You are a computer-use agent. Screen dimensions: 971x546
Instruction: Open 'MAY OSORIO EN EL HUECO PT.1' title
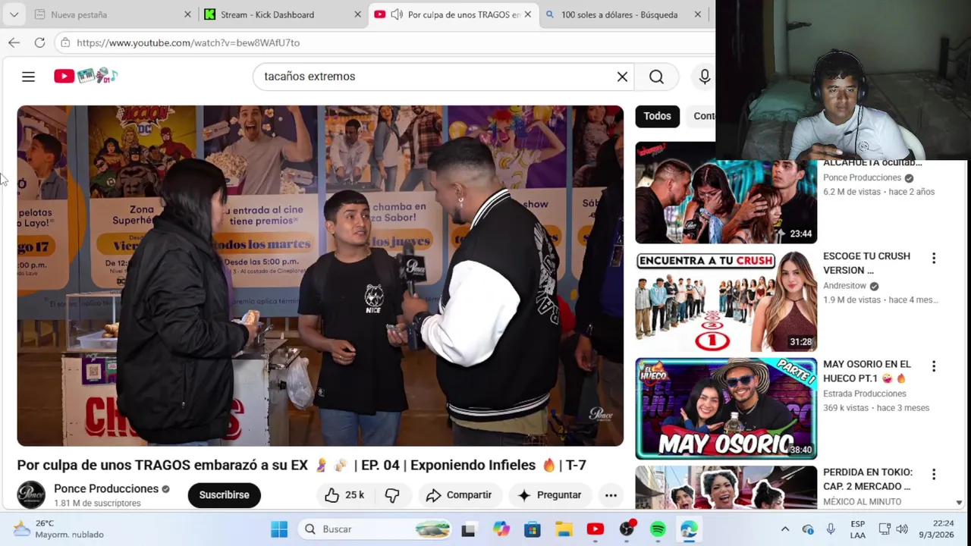[867, 372]
